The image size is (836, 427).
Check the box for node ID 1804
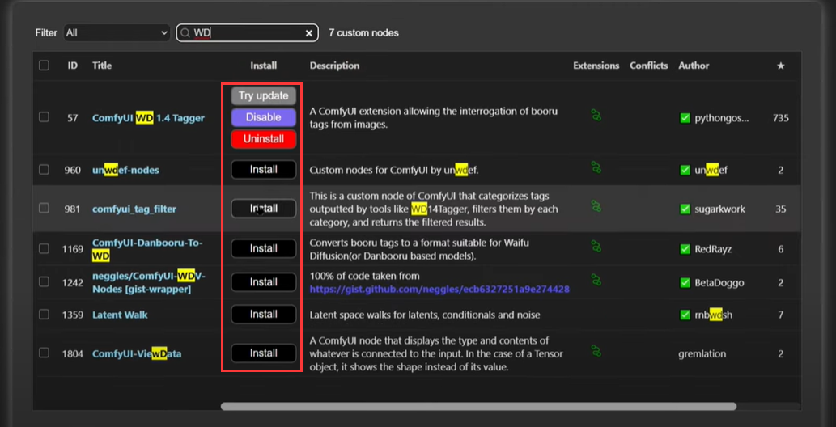coord(44,353)
